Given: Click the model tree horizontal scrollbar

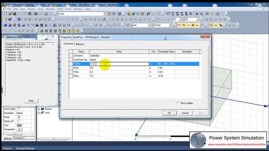Looking at the screenshot, I should click(54, 139).
